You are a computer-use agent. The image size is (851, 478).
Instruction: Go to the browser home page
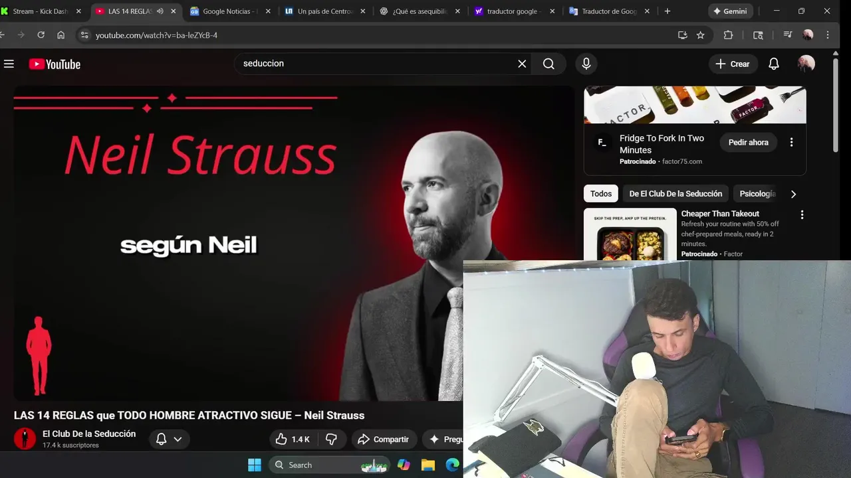(61, 35)
